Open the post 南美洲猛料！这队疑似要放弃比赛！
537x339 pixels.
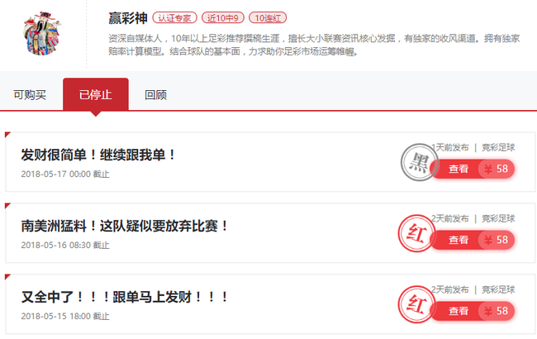click(125, 227)
